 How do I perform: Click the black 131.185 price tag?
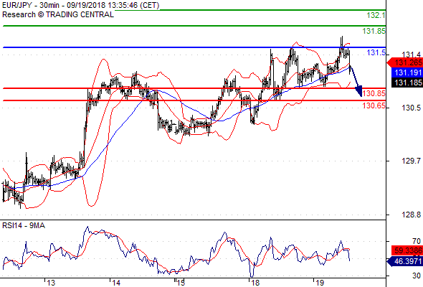[407, 83]
